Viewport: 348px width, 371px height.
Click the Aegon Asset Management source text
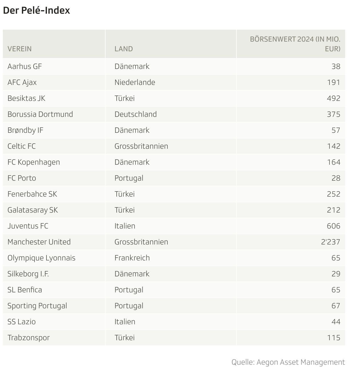[288, 362]
